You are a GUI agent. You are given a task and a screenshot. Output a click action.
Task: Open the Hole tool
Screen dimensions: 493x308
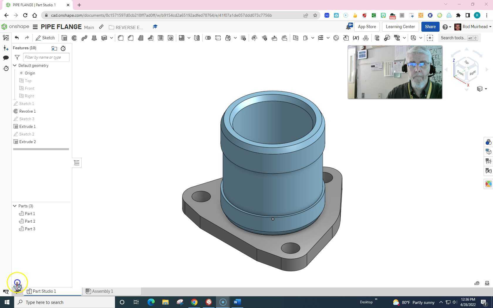click(170, 38)
